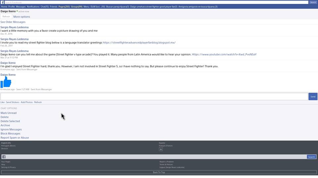
Task: Click Delete chat option
Action: [4, 117]
